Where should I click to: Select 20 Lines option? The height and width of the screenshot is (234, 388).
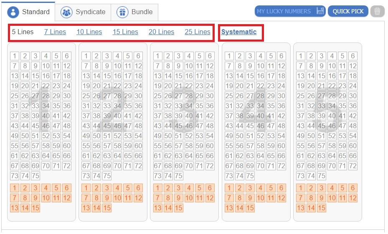[161, 32]
